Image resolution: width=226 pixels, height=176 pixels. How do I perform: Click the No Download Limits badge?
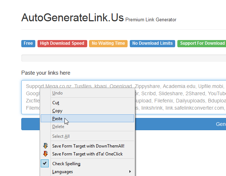point(152,43)
